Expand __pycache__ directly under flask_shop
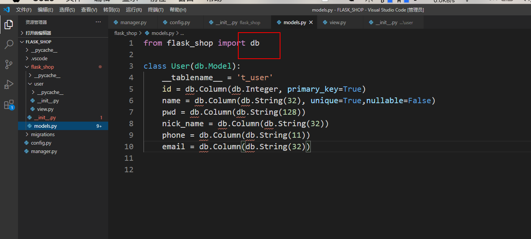Image resolution: width=531 pixels, height=239 pixels. click(63, 75)
